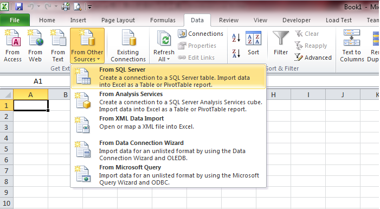Click the Save icon in quick access toolbar
This screenshot has height=209, width=380.
click(x=18, y=7)
